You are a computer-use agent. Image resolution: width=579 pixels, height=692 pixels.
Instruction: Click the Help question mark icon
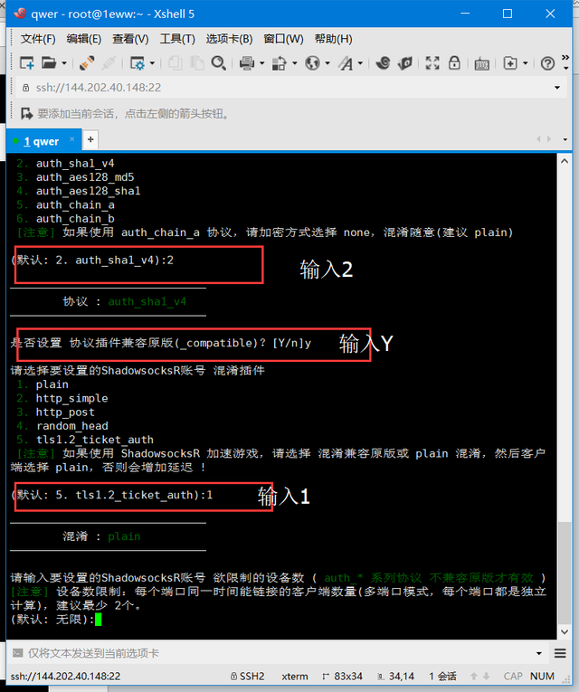[x=547, y=63]
